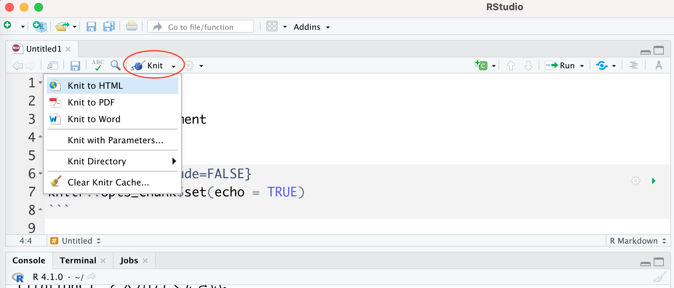Create a new R project
Viewport: 674px width, 288px height.
pos(39,27)
